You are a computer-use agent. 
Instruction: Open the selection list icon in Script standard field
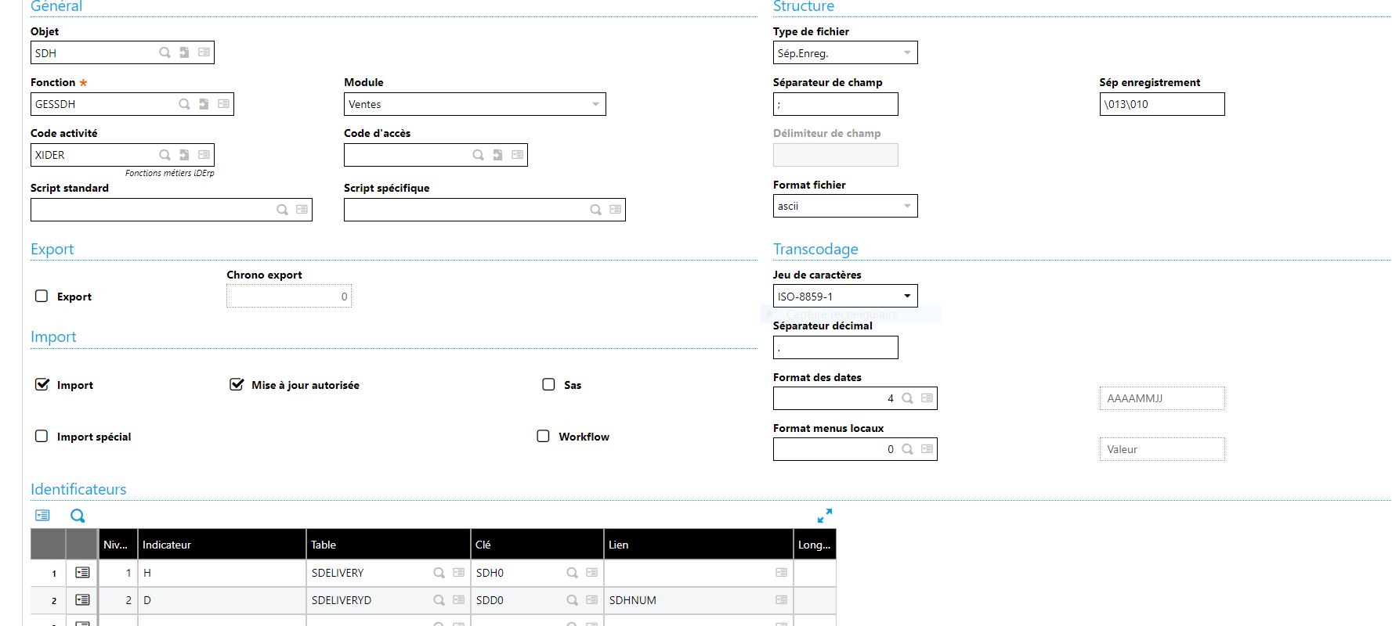[302, 210]
